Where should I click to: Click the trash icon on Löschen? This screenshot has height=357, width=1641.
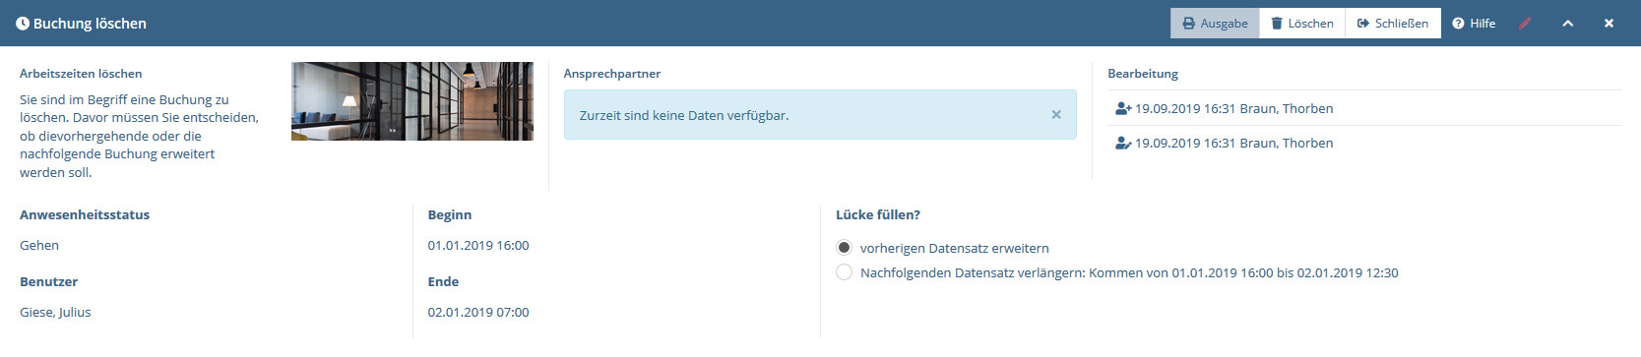pos(1277,23)
